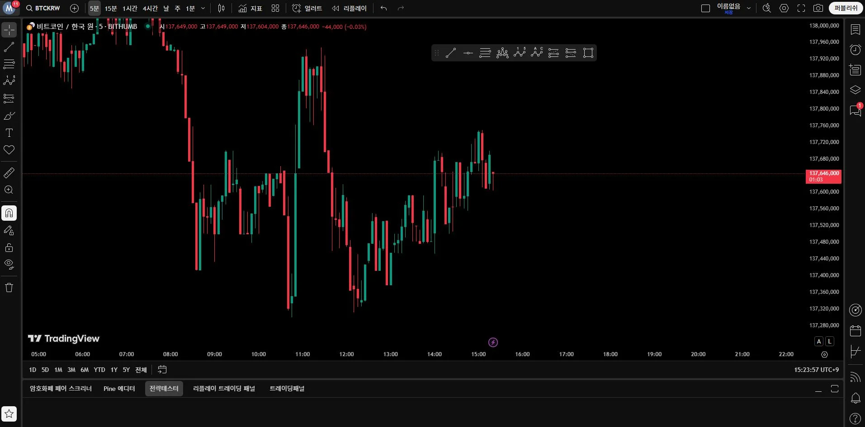This screenshot has height=427, width=865.
Task: Open the chat panel with notification badge
Action: (x=855, y=110)
